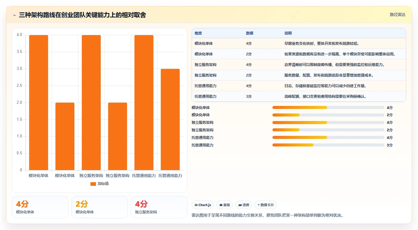Viewport: 418px width, 230px height.
Task: Open the 4分 模块化单体 data card
Action: point(40,207)
